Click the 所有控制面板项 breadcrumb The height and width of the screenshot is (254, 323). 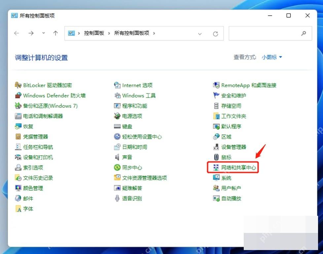(132, 33)
